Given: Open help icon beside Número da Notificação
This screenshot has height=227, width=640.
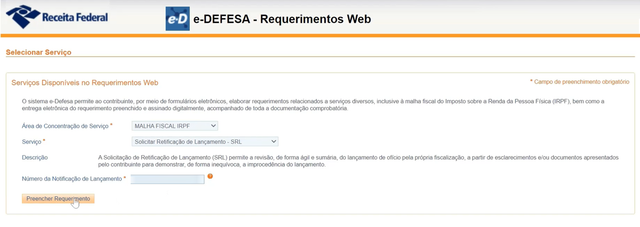Looking at the screenshot, I should coord(210,176).
